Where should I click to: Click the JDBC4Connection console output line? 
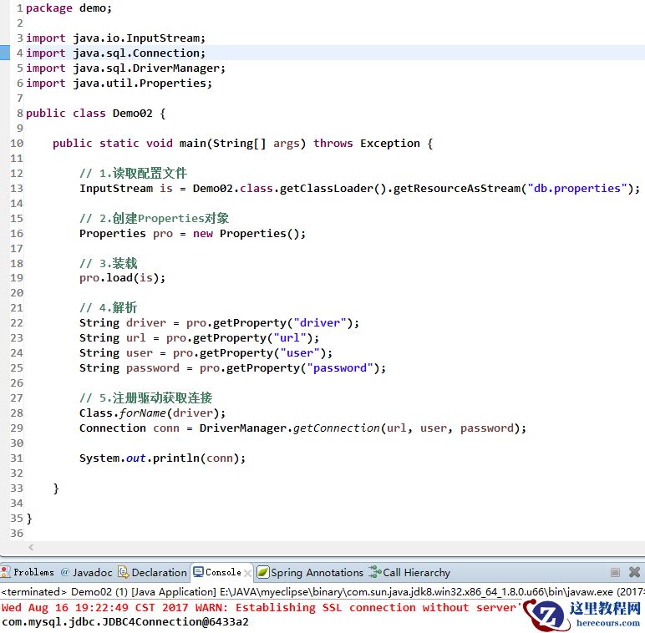click(125, 622)
